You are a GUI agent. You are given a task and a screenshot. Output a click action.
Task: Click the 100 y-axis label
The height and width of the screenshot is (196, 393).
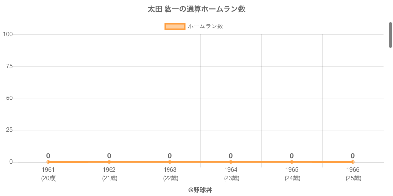coord(8,34)
